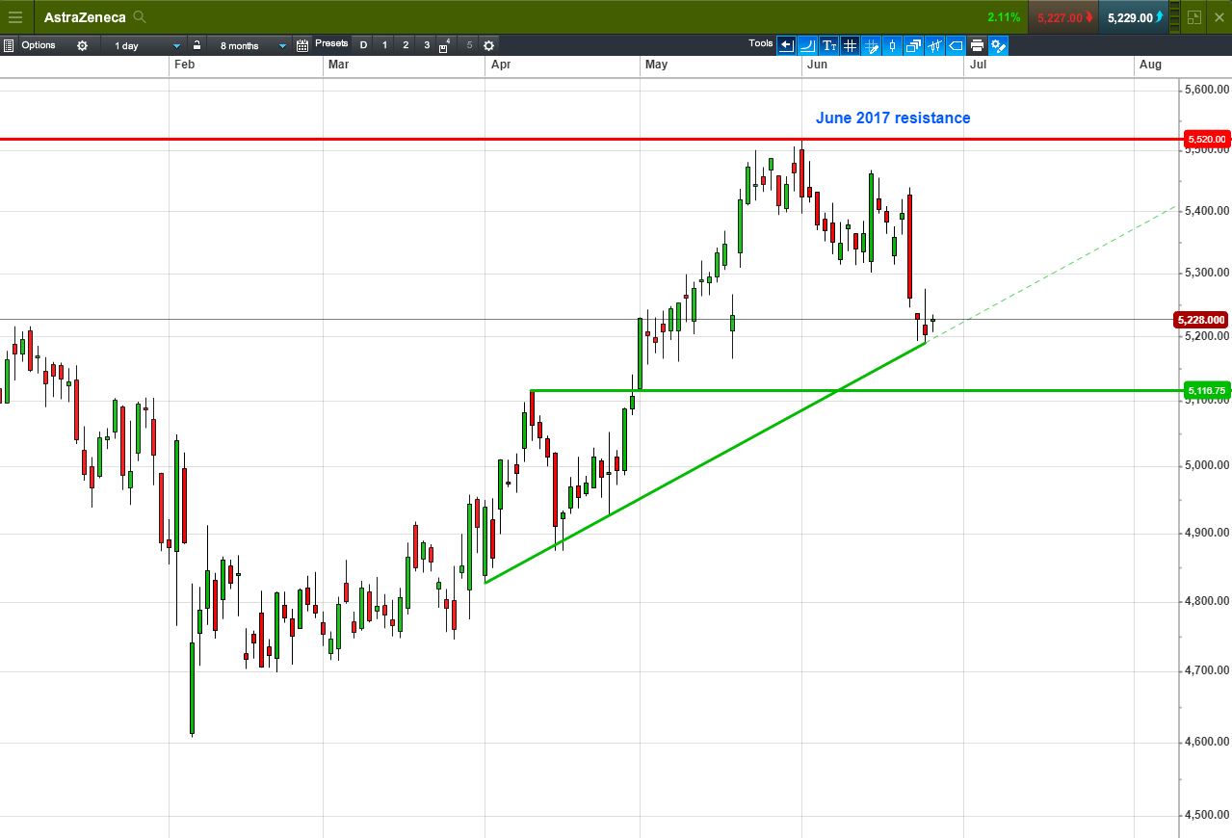This screenshot has height=838, width=1232.
Task: Click the Apr month axis label
Action: click(500, 65)
